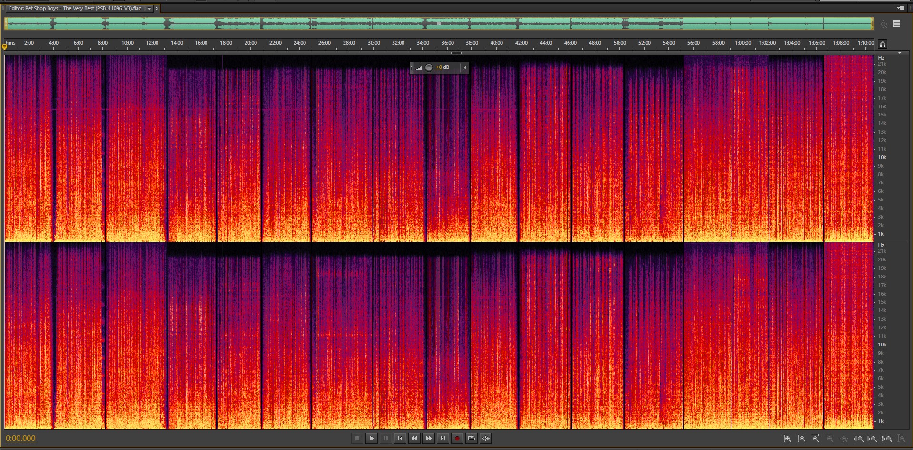Viewport: 913px width, 450px height.
Task: Click the HUD volume adjust knob
Action: pyautogui.click(x=429, y=67)
